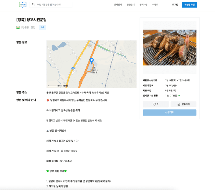Click the 체험단 모집 button
215x190 pixels.
click(x=189, y=5)
